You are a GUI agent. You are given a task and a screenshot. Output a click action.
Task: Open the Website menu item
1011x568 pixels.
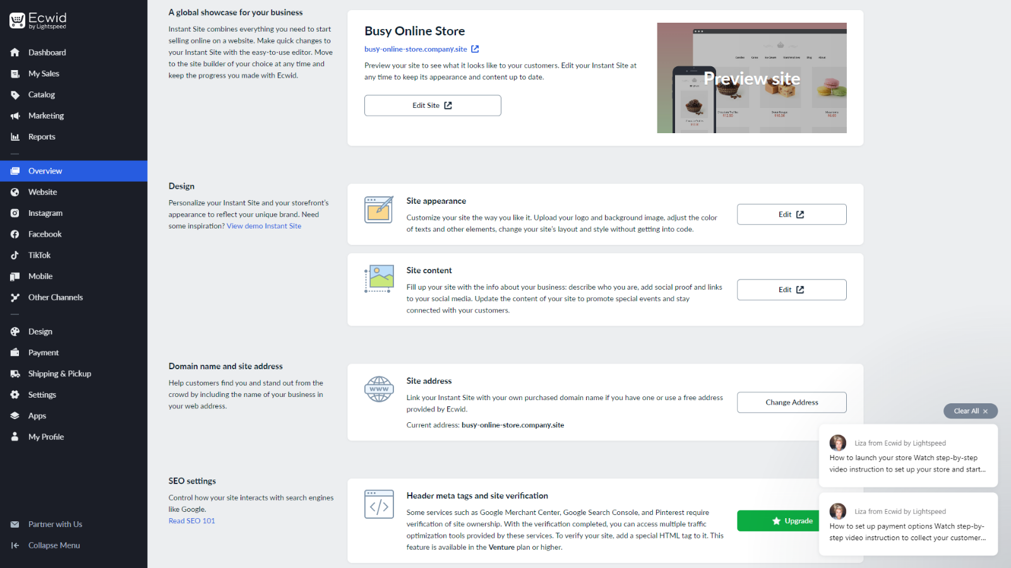(73, 192)
